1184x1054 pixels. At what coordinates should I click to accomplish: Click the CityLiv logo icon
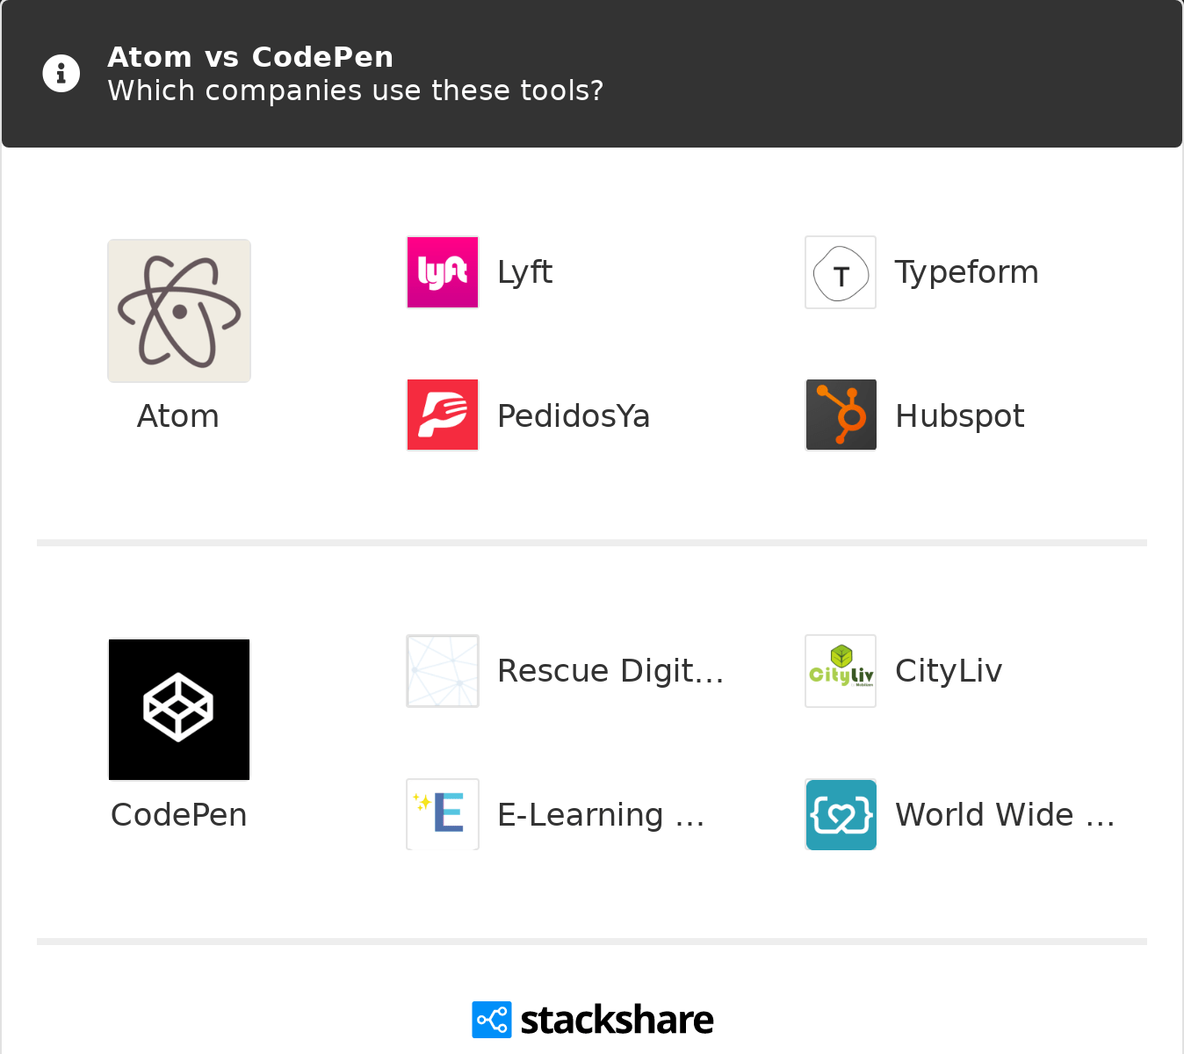coord(841,671)
